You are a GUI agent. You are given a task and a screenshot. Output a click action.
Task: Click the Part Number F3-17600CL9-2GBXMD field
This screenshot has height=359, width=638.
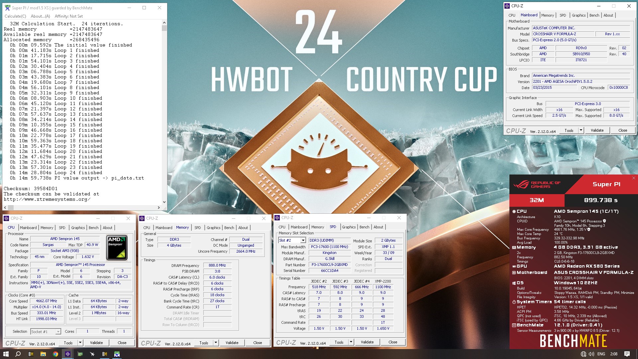330,265
